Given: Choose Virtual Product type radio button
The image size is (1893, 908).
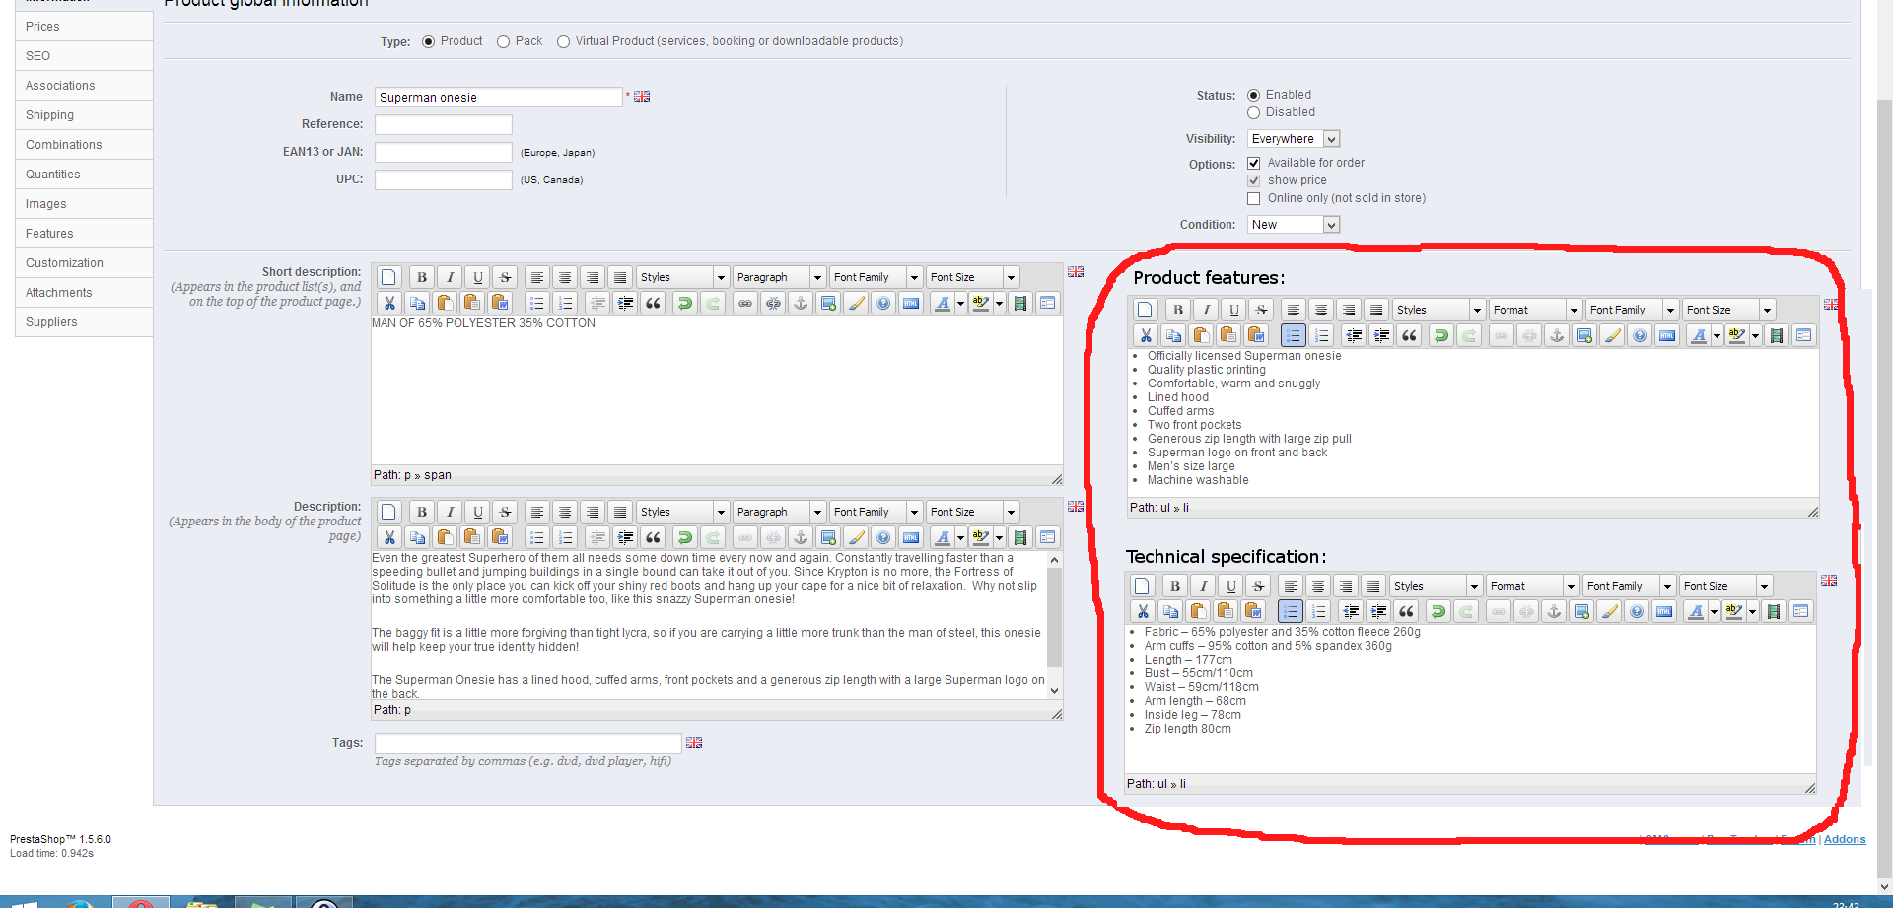Looking at the screenshot, I should coord(563,41).
